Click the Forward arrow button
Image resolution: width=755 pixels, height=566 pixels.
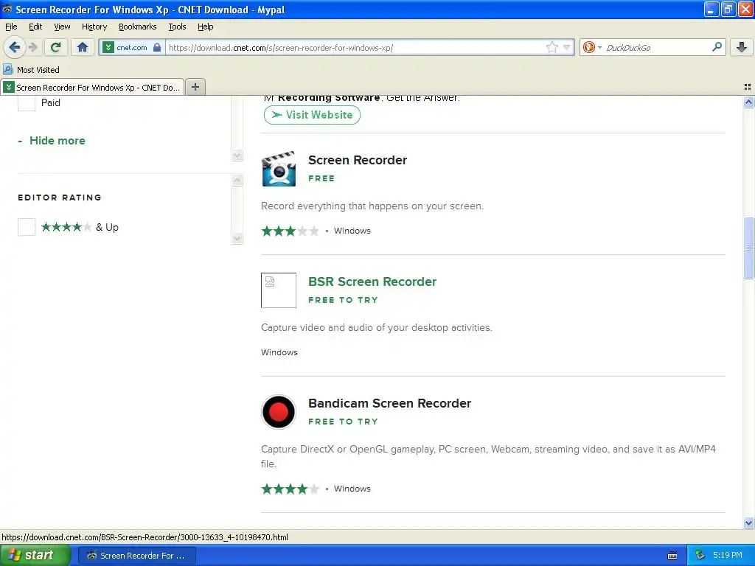tap(33, 47)
